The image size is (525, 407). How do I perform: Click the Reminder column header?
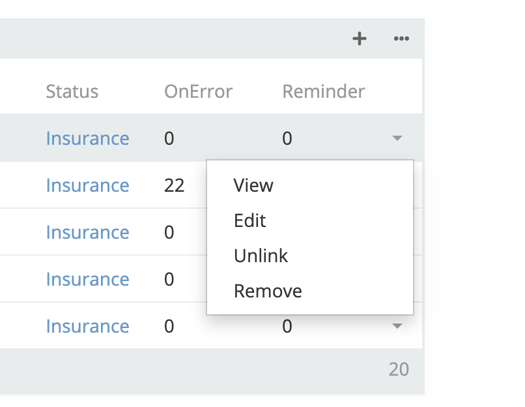[324, 91]
